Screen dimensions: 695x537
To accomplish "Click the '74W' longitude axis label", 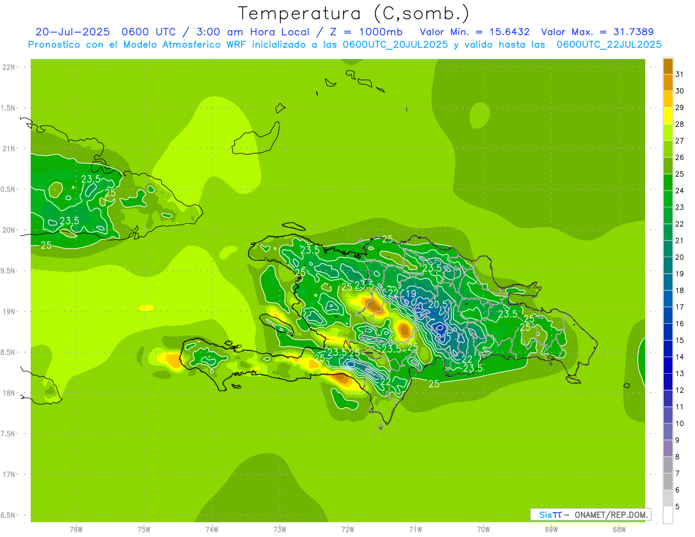I will (x=212, y=529).
